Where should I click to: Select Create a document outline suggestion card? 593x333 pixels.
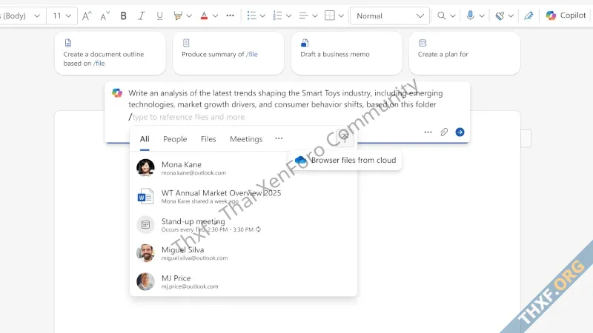(x=110, y=53)
